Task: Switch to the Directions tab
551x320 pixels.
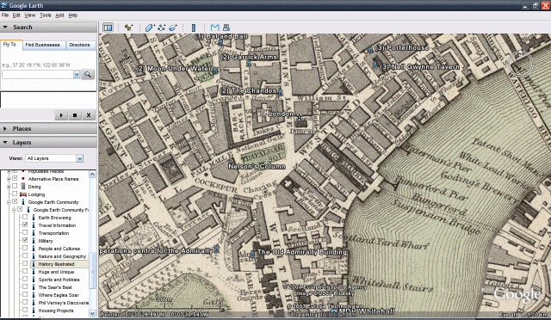Action: 80,45
